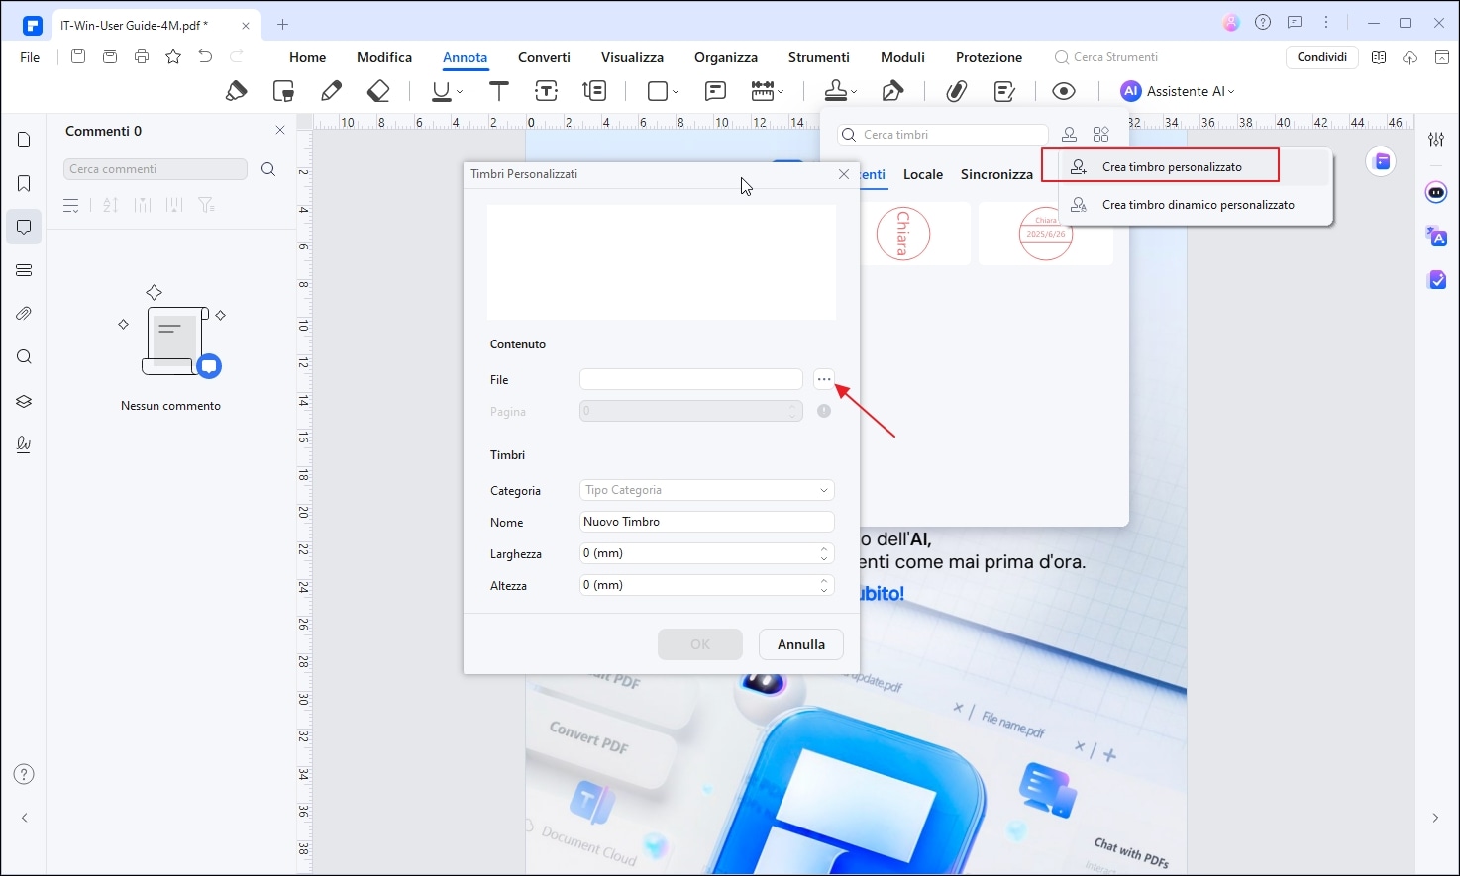Image resolution: width=1460 pixels, height=876 pixels.
Task: Open the Layers panel in left sidebar
Action: point(24,401)
